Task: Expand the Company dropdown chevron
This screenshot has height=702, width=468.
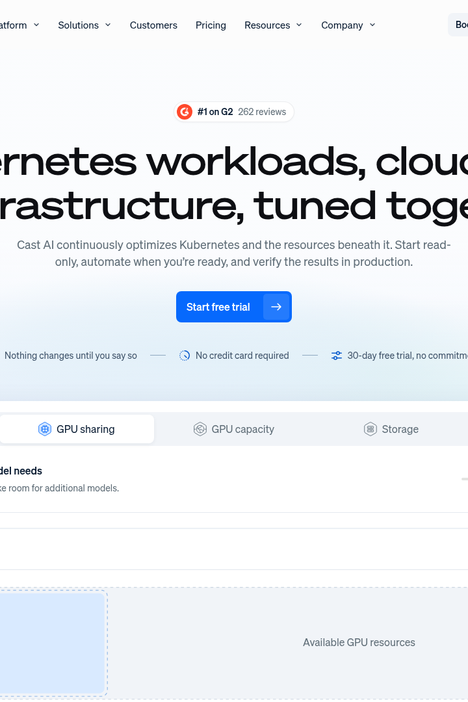Action: pos(372,25)
